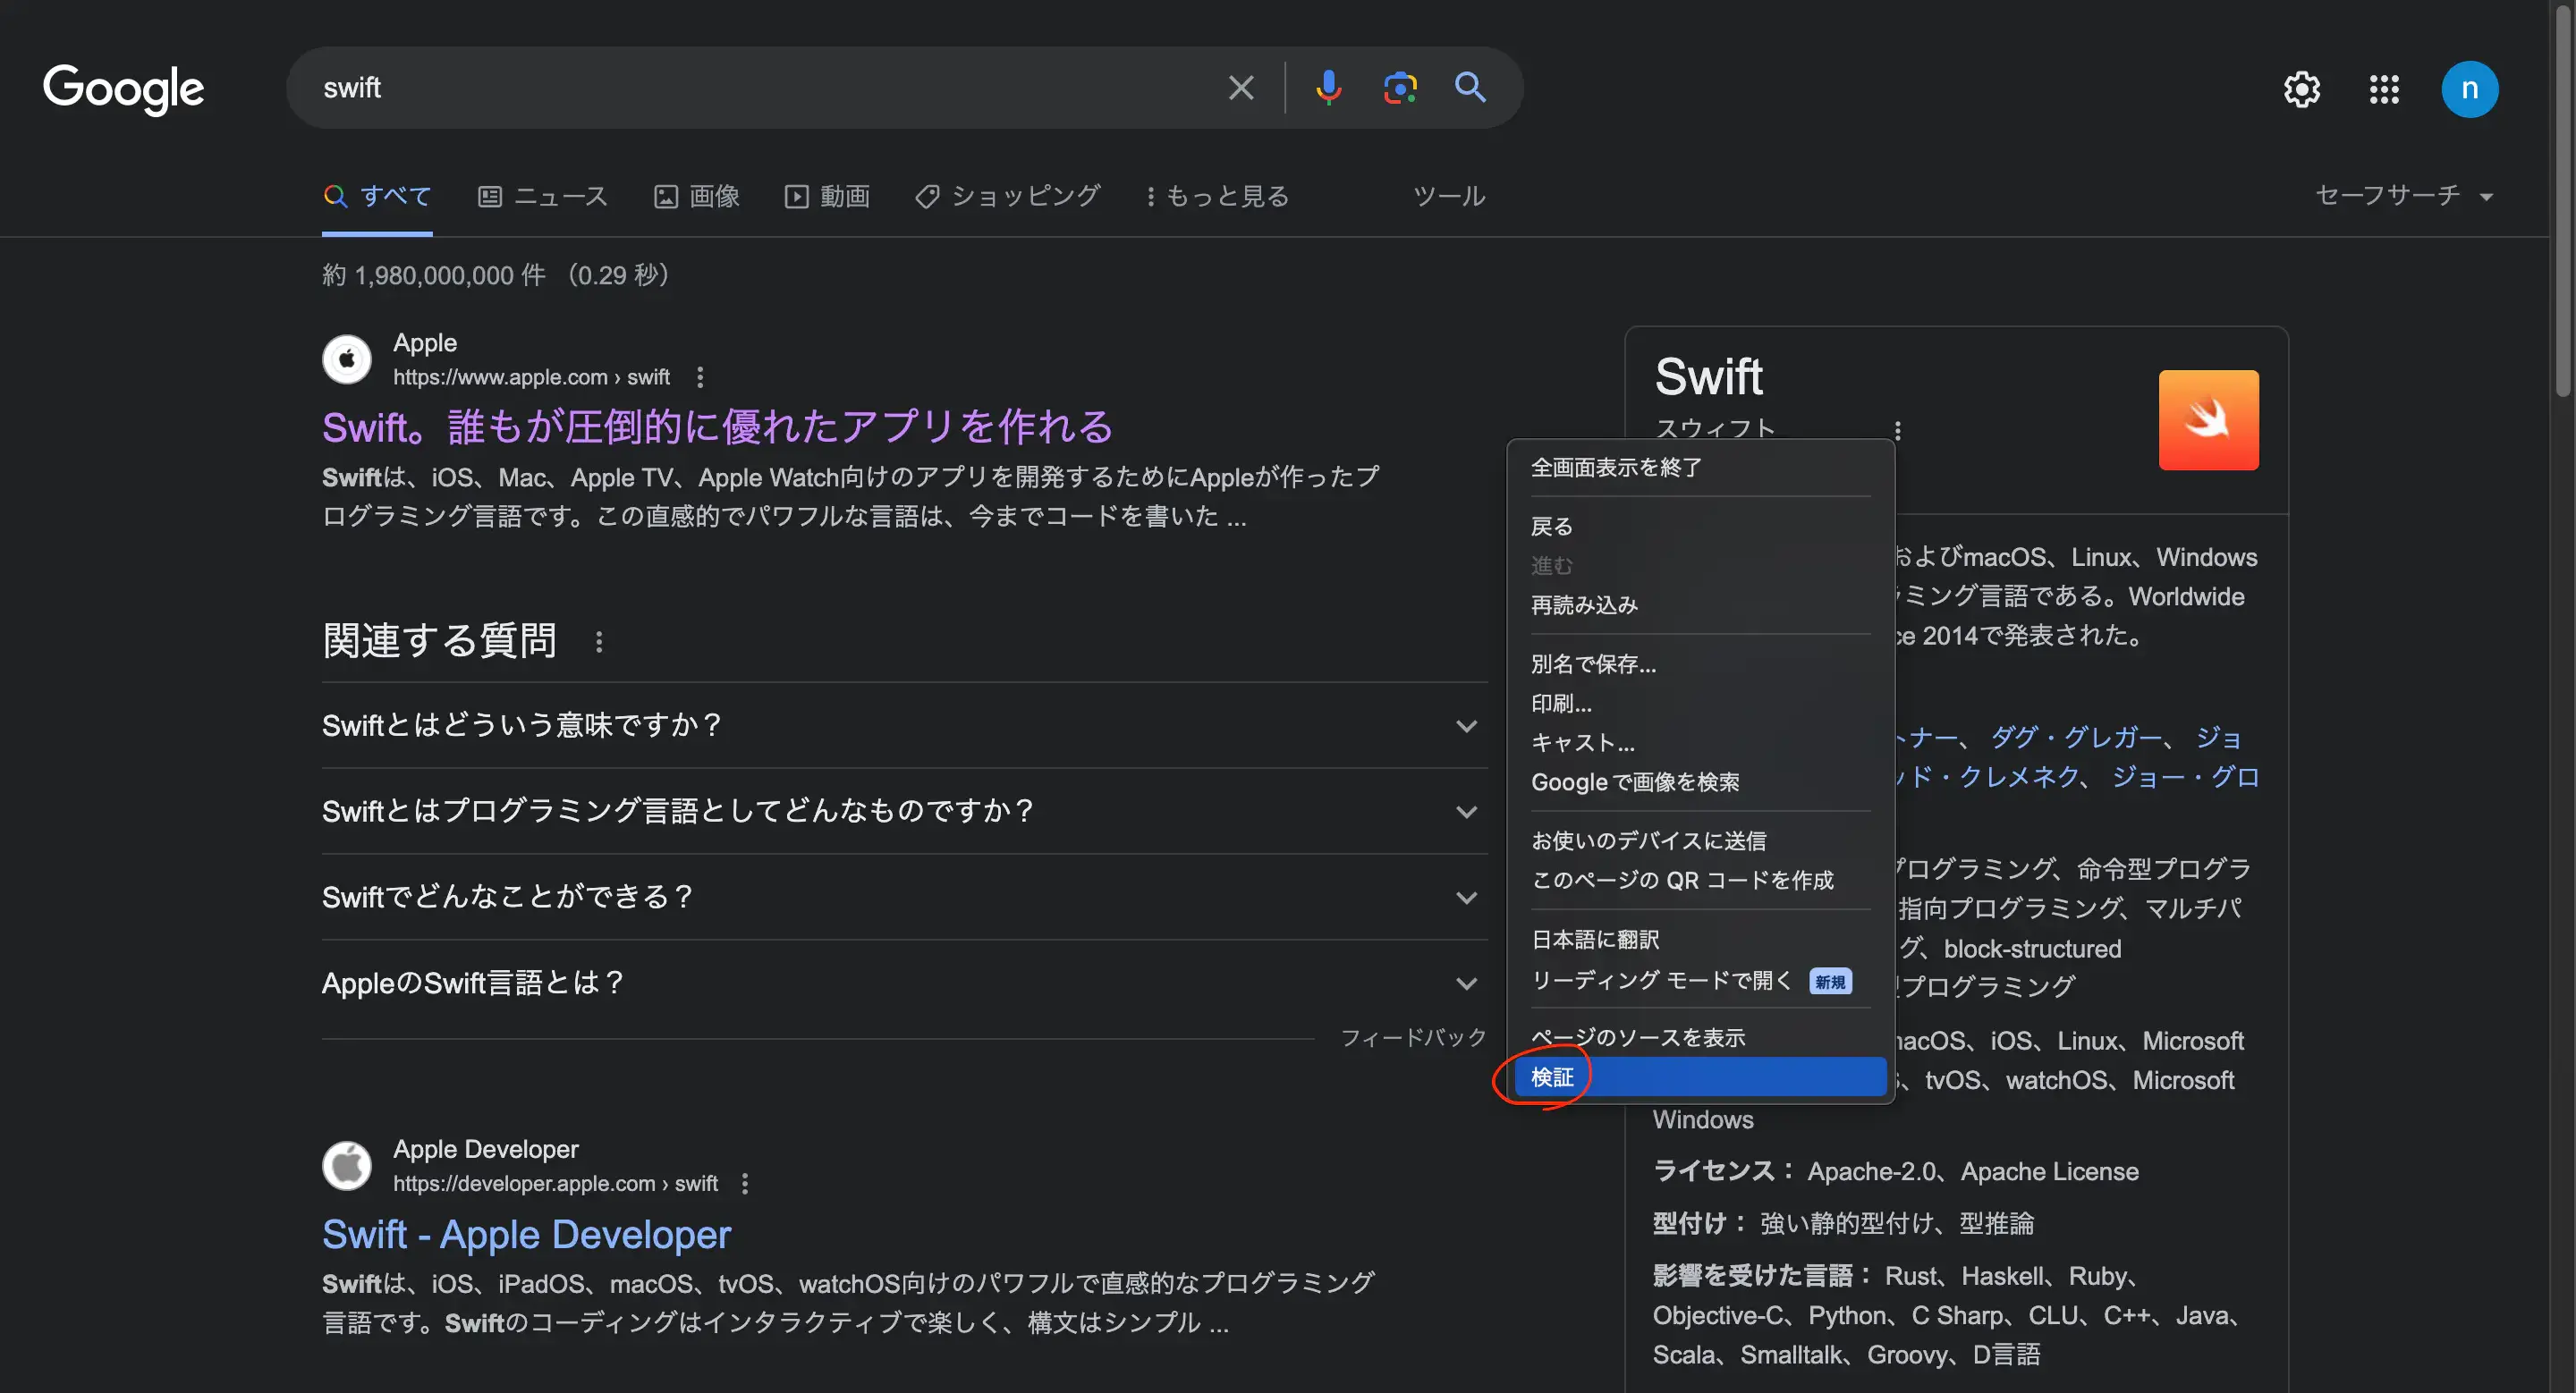This screenshot has height=1393, width=2576.
Task: Choose 検証 in context menu
Action: tap(1700, 1077)
